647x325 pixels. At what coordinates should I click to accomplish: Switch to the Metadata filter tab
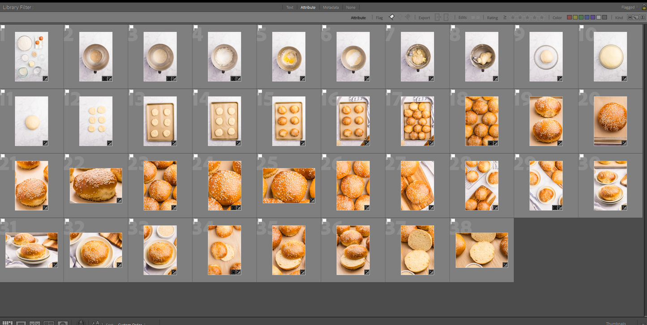tap(330, 7)
